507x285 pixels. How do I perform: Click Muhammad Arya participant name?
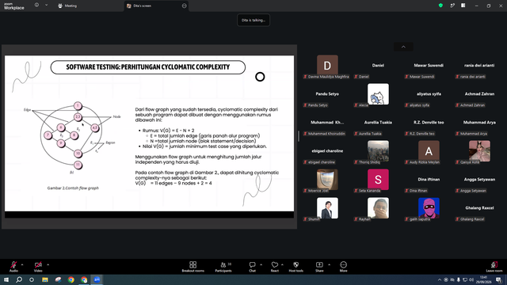point(479,122)
